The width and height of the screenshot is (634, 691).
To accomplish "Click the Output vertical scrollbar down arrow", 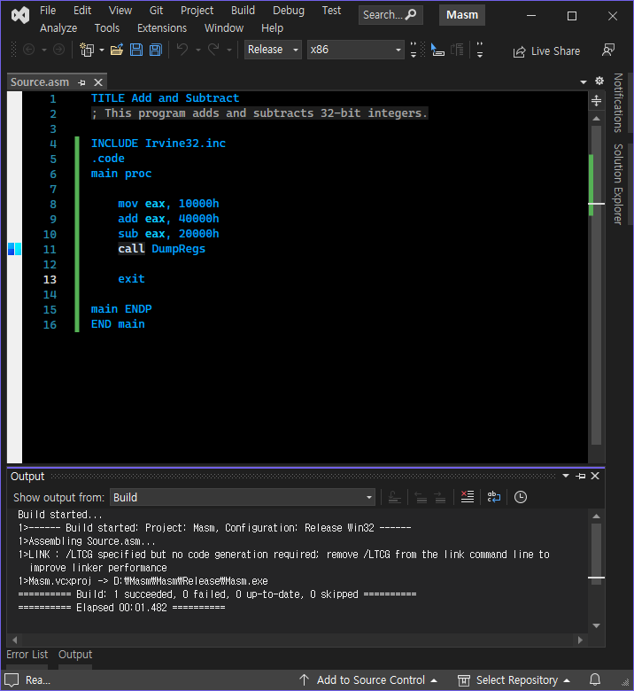I will (596, 625).
